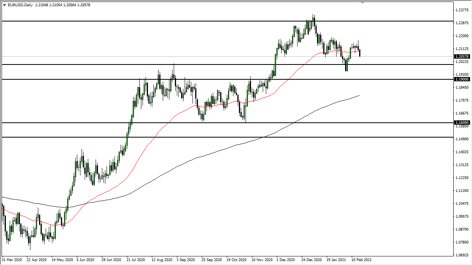Open the chart menu arrow beside EURUSD,Daily
This screenshot has width=472, height=265.
pos(4,5)
